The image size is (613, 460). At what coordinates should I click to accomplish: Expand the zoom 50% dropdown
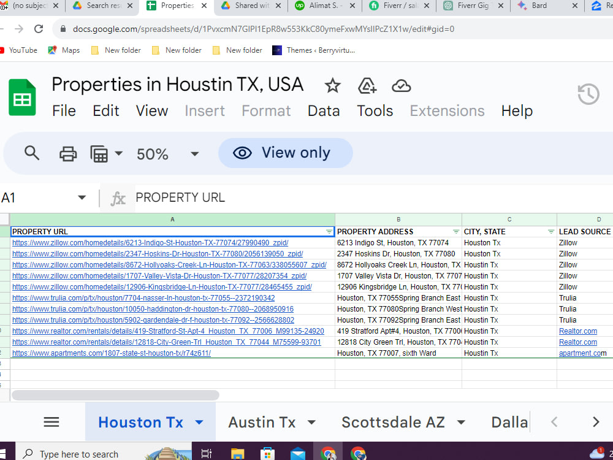[x=195, y=154]
